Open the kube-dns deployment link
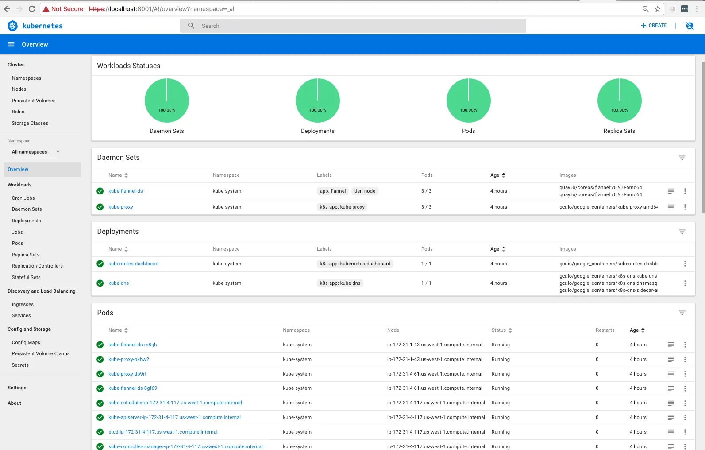Image resolution: width=705 pixels, height=450 pixels. click(119, 283)
